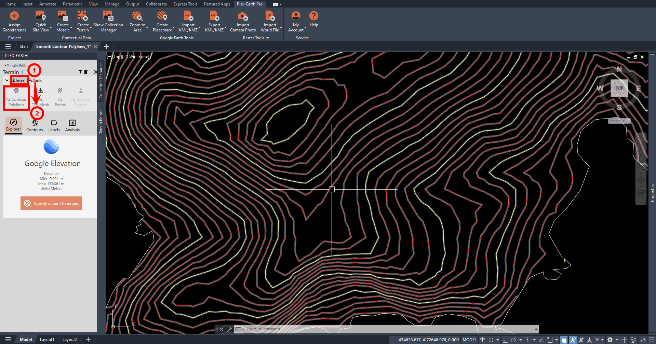Select Tools in Terrain Editor toolbar

tap(36, 81)
